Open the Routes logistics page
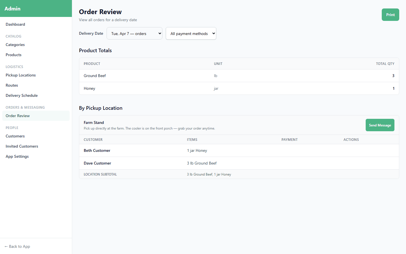This screenshot has height=254, width=406. click(12, 85)
